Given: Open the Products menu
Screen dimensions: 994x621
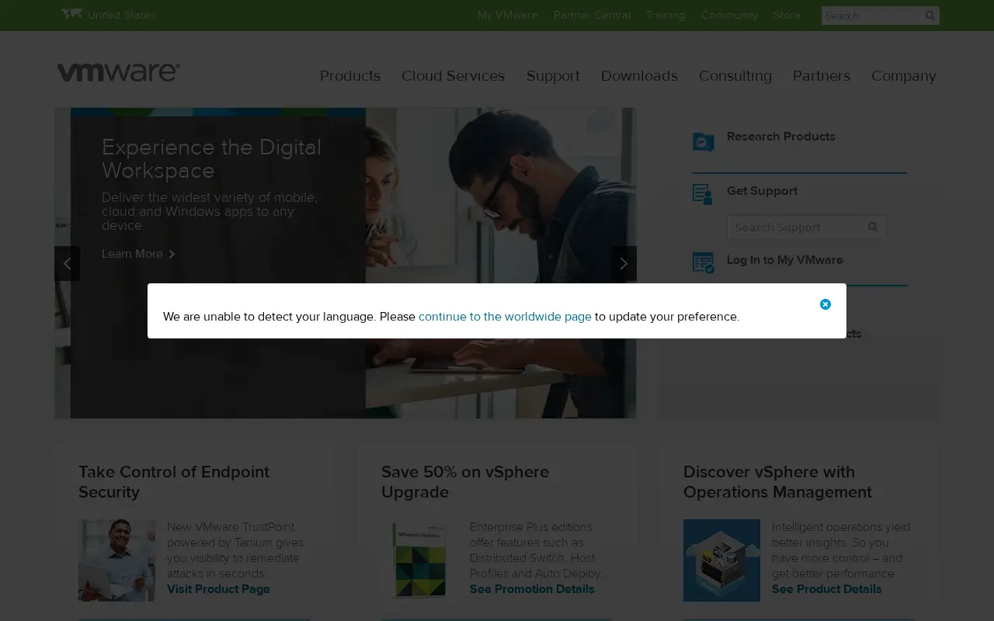Looking at the screenshot, I should click(350, 75).
